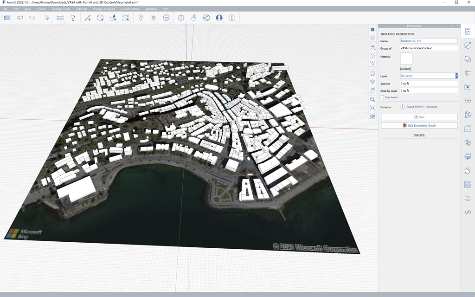Image resolution: width=475 pixels, height=297 pixels.
Task: Select the arrow Select tool
Action: coord(47,18)
